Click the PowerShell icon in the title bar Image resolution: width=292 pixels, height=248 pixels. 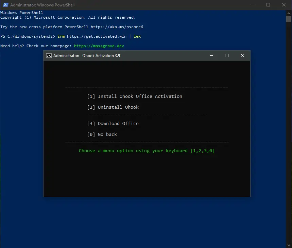tap(5, 5)
